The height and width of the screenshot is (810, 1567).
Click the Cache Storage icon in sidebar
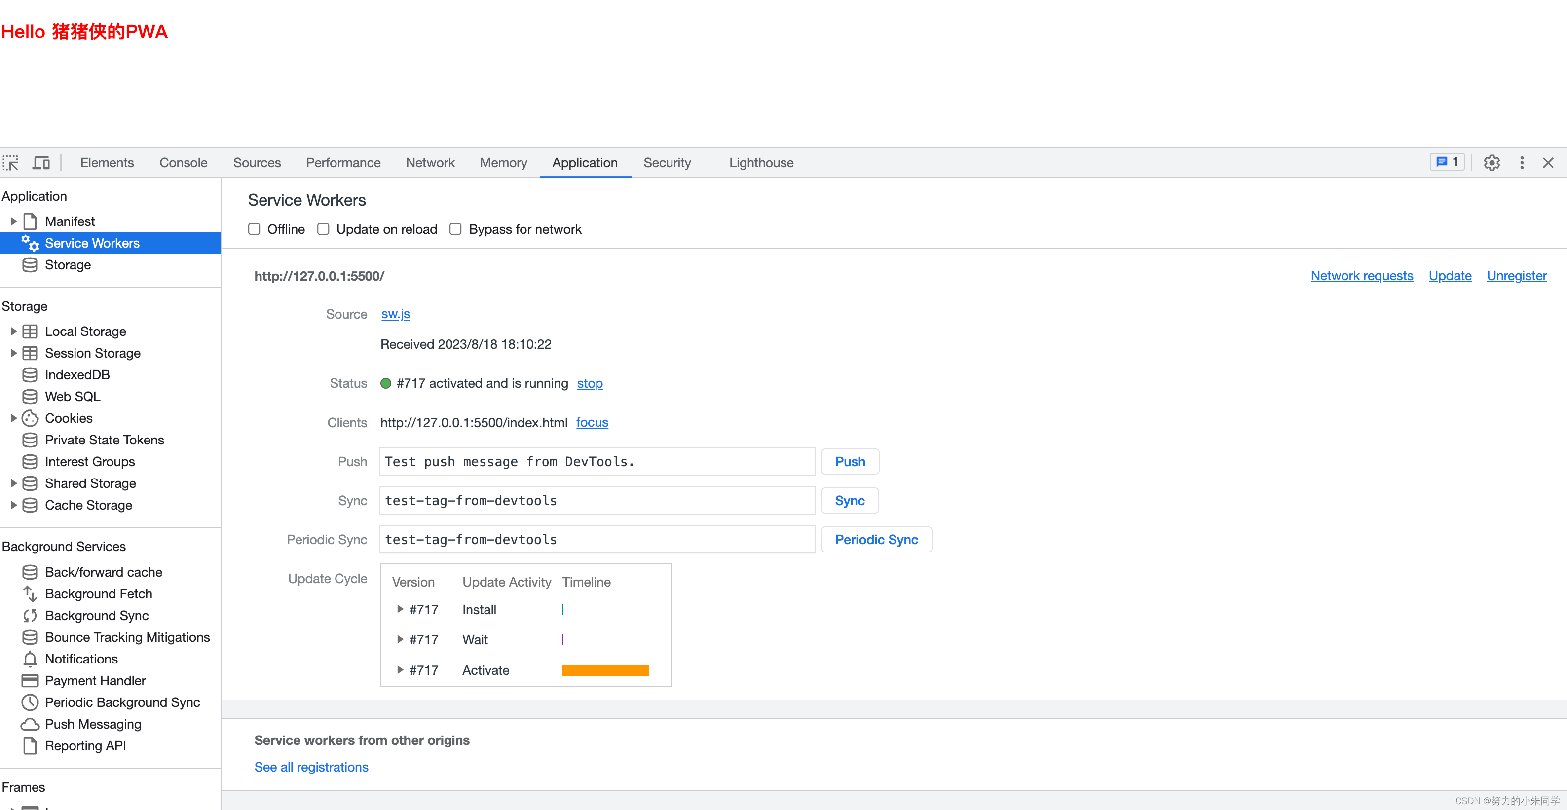[x=31, y=505]
